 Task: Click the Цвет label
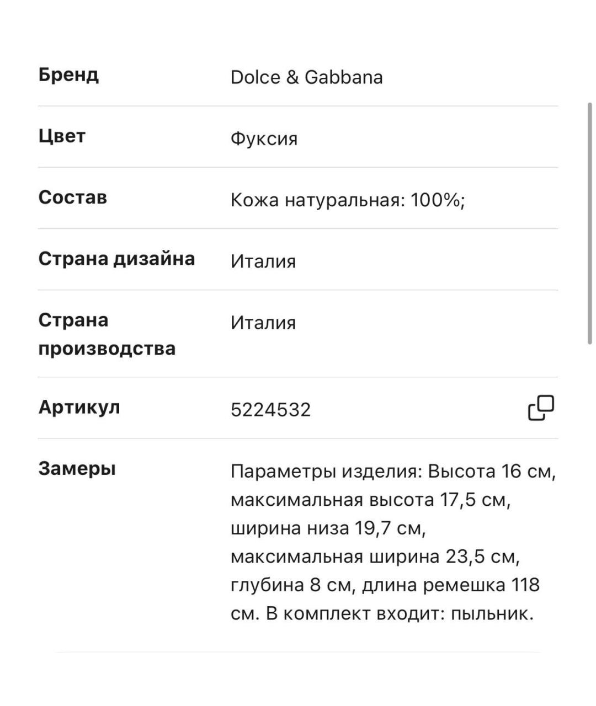click(x=62, y=136)
